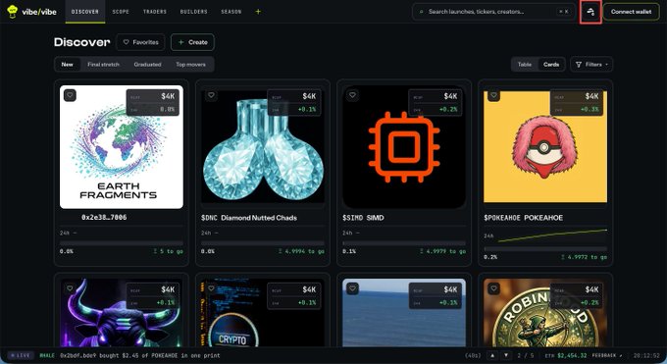The height and width of the screenshot is (364, 667).
Task: Click into the search launches field
Action: 493,12
